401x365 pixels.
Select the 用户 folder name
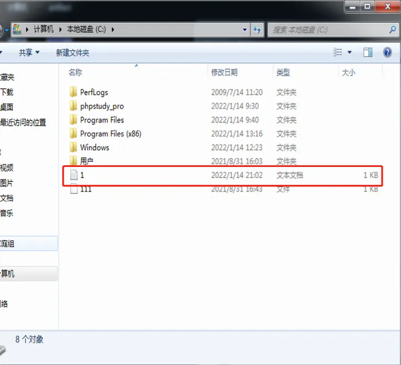click(87, 161)
